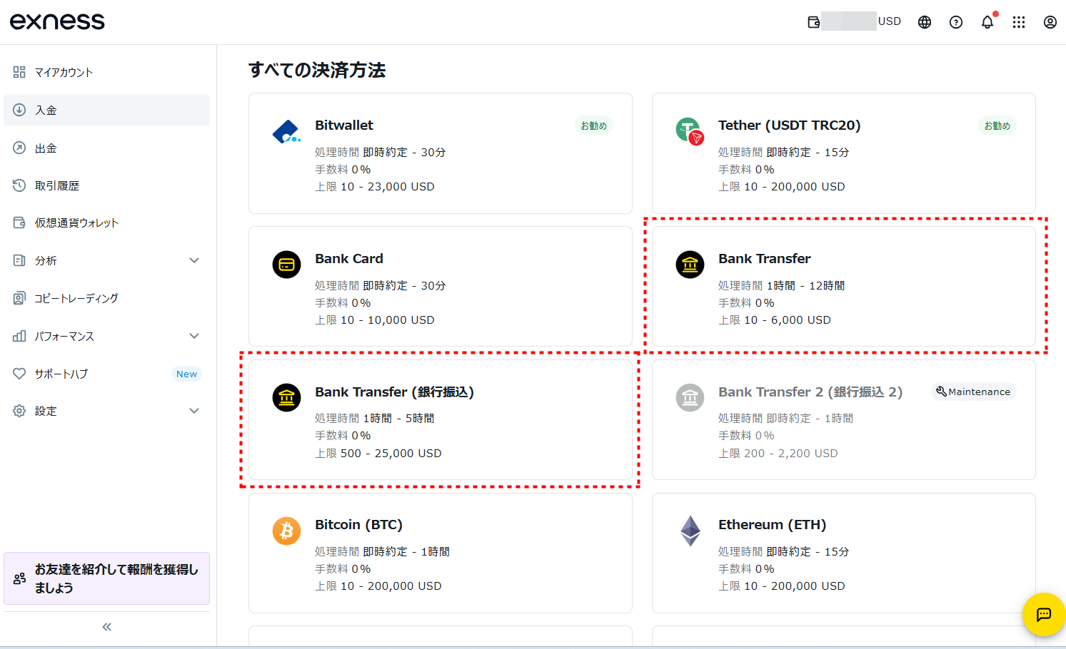Open 取引履歴 in the sidebar
1066x649 pixels.
(106, 185)
